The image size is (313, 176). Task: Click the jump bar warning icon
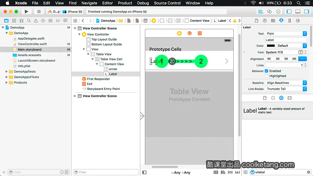tap(235, 21)
